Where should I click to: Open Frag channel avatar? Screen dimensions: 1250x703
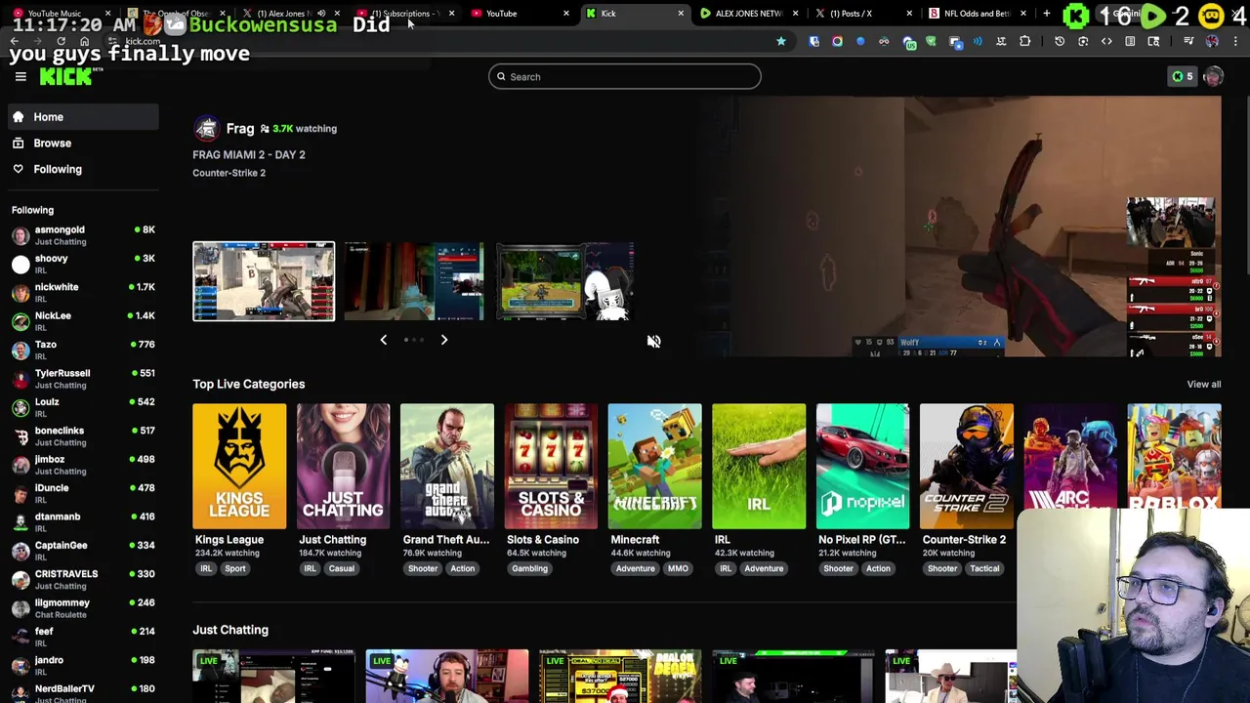[206, 129]
